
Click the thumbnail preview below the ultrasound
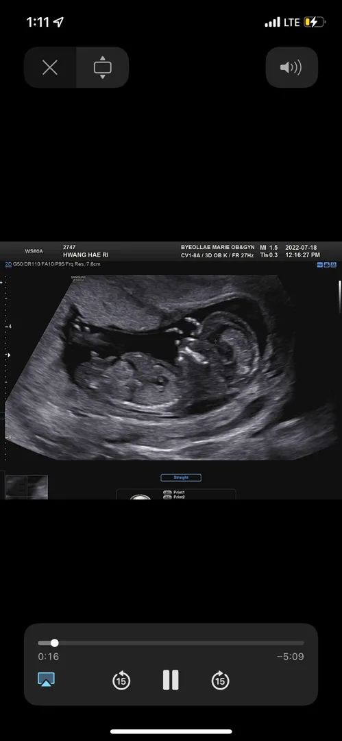pos(27,487)
